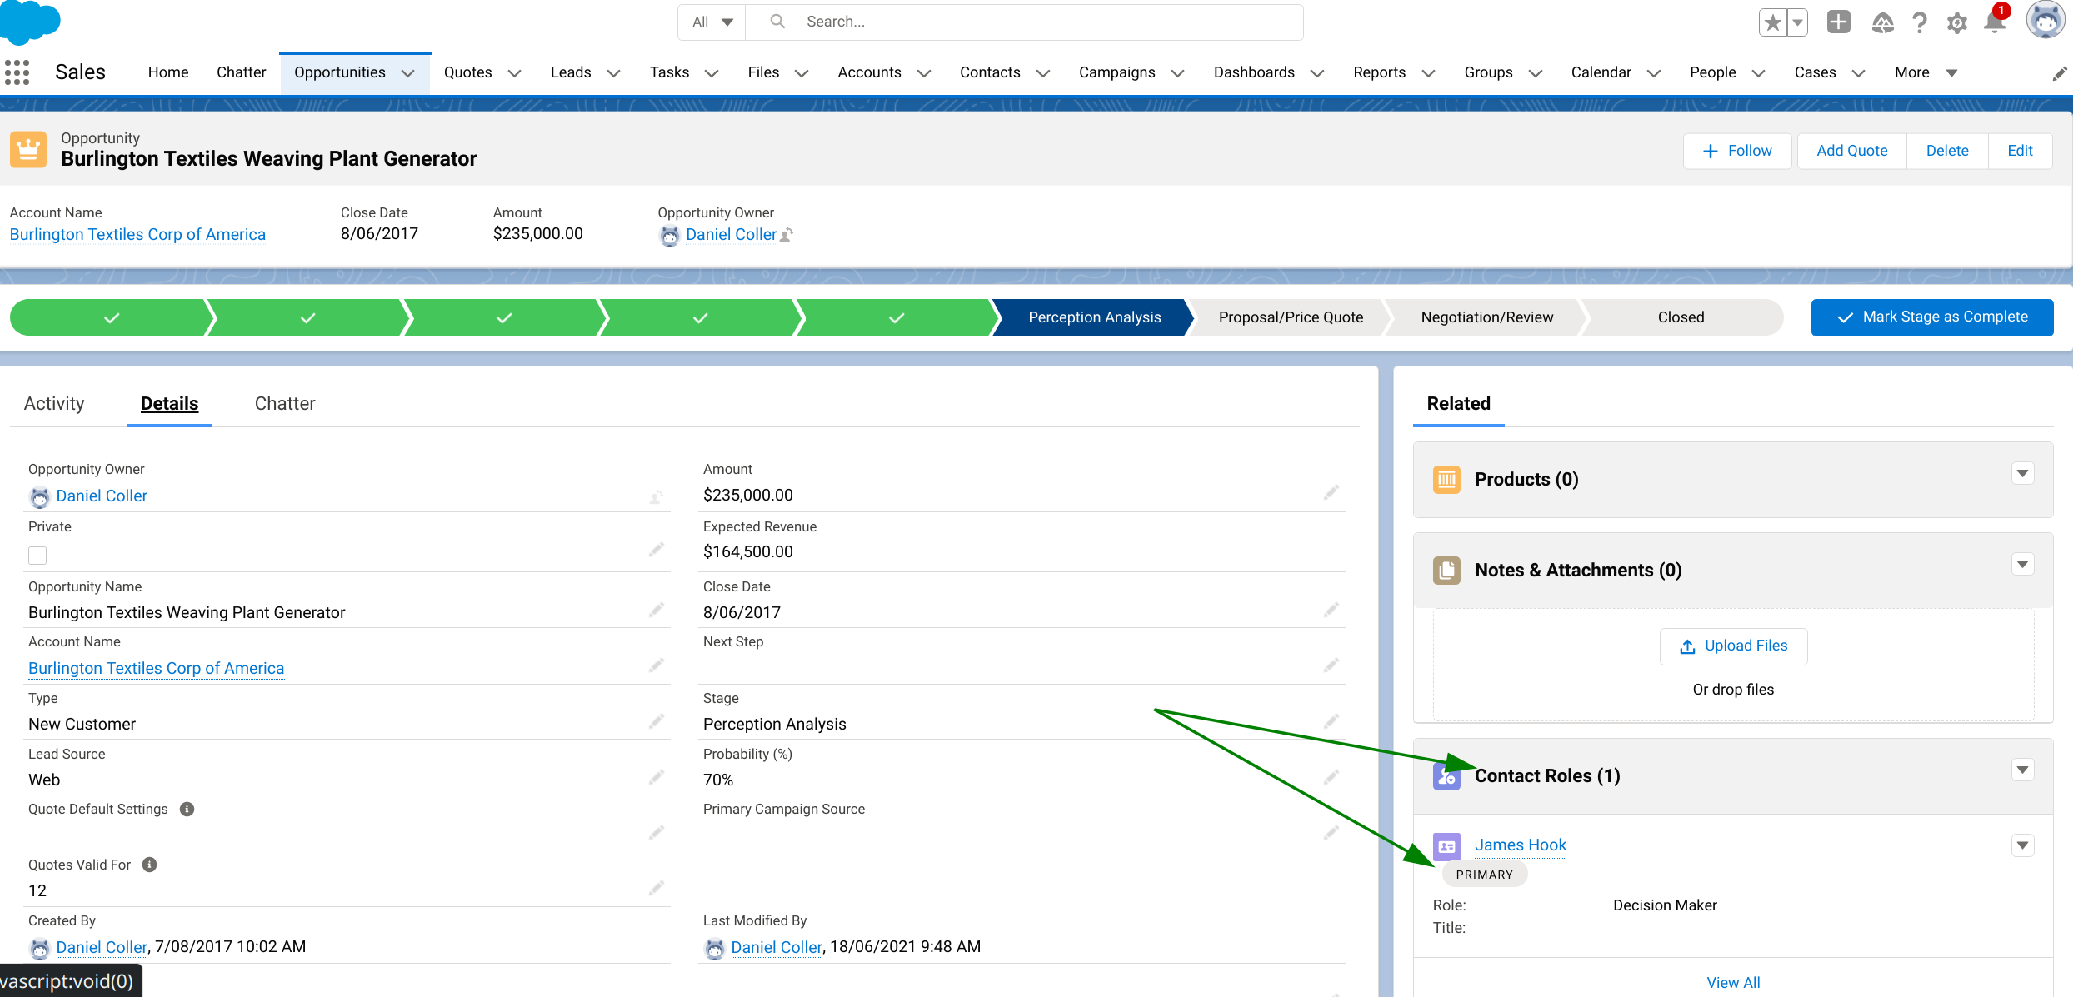2073x997 pixels.
Task: Click the global actions plus icon
Action: coord(1839,22)
